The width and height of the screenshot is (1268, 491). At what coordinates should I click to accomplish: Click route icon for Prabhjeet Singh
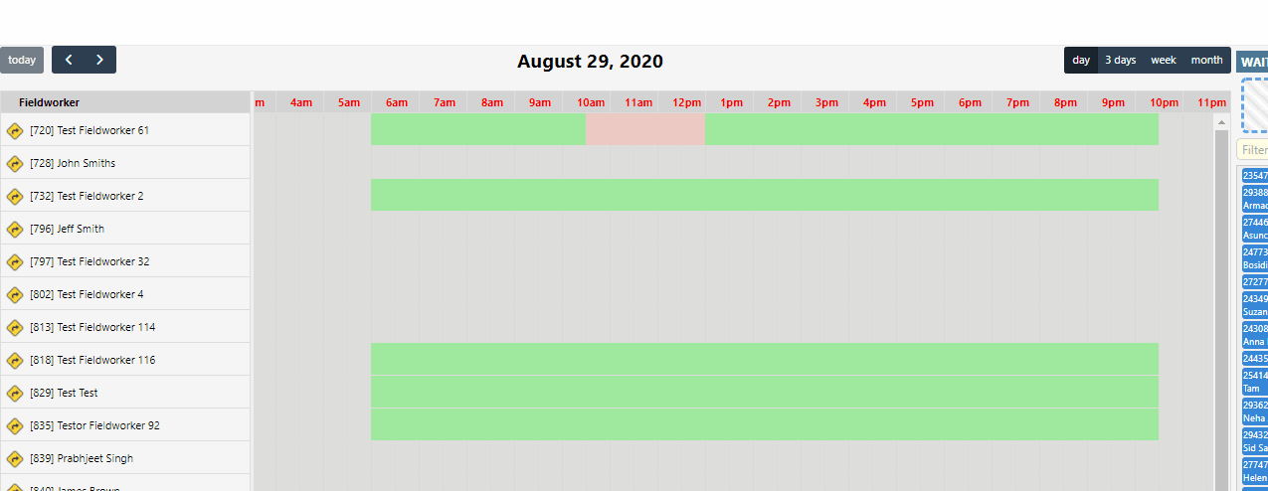pyautogui.click(x=14, y=458)
